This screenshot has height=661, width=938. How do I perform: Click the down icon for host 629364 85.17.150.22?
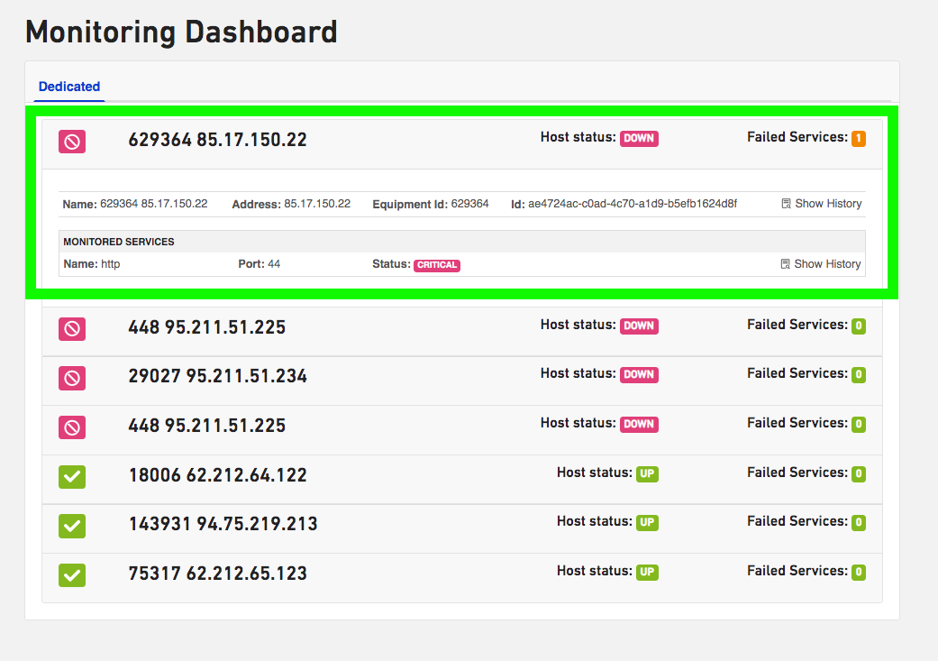[x=72, y=142]
